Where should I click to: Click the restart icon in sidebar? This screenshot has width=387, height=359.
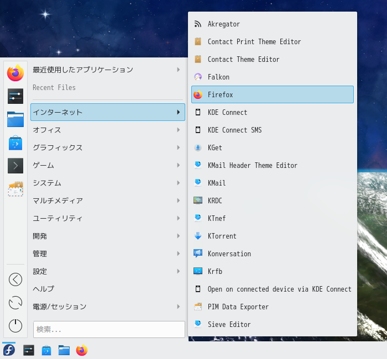15,303
